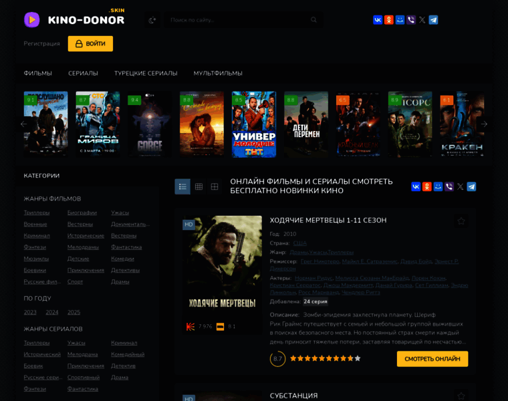Open the Комедии genre link
Image resolution: width=508 pixels, height=401 pixels.
click(x=122, y=259)
